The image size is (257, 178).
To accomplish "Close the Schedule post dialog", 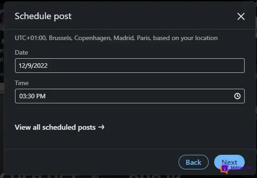I will pos(241,16).
